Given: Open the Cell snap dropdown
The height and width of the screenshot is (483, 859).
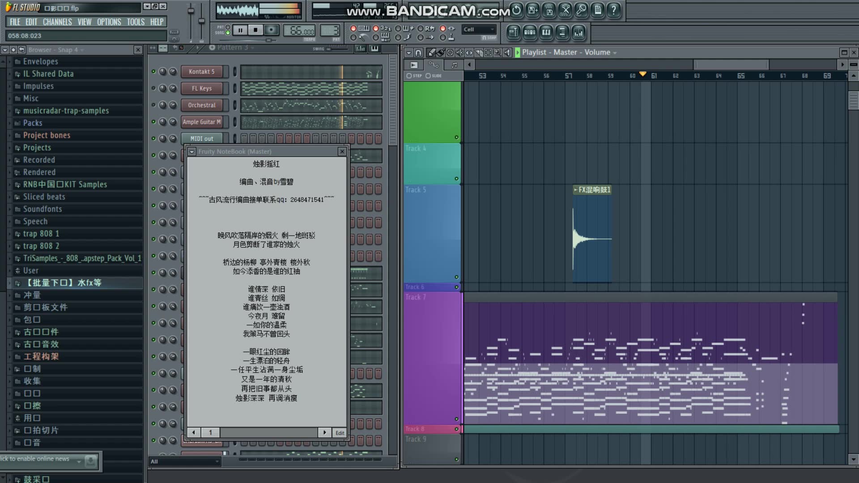Looking at the screenshot, I should [x=479, y=30].
